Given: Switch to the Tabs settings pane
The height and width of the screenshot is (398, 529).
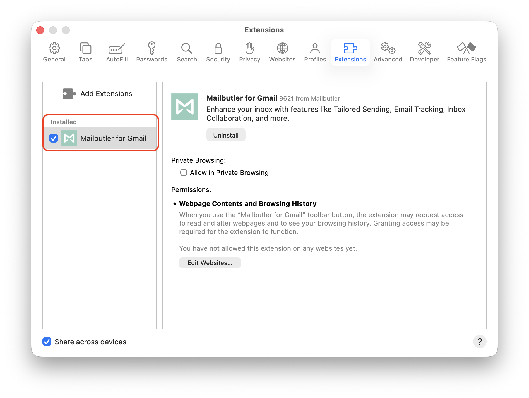Looking at the screenshot, I should (x=85, y=53).
